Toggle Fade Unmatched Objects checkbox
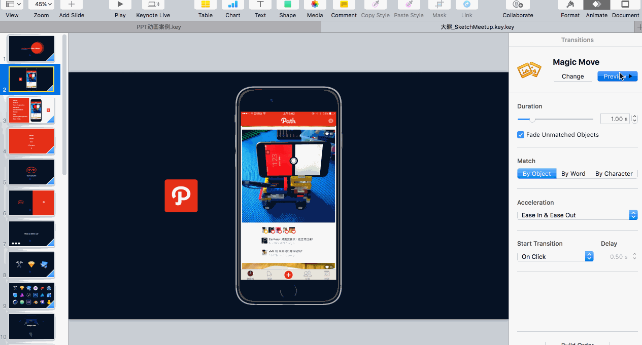 [521, 135]
